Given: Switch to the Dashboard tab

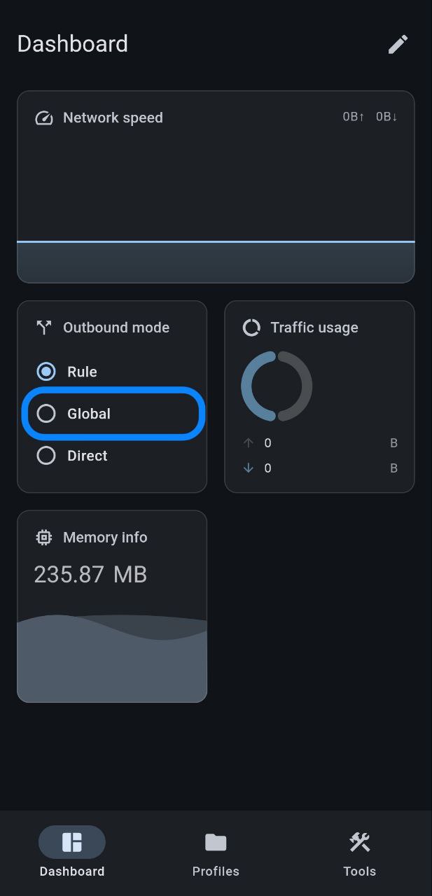Looking at the screenshot, I should pyautogui.click(x=72, y=852).
